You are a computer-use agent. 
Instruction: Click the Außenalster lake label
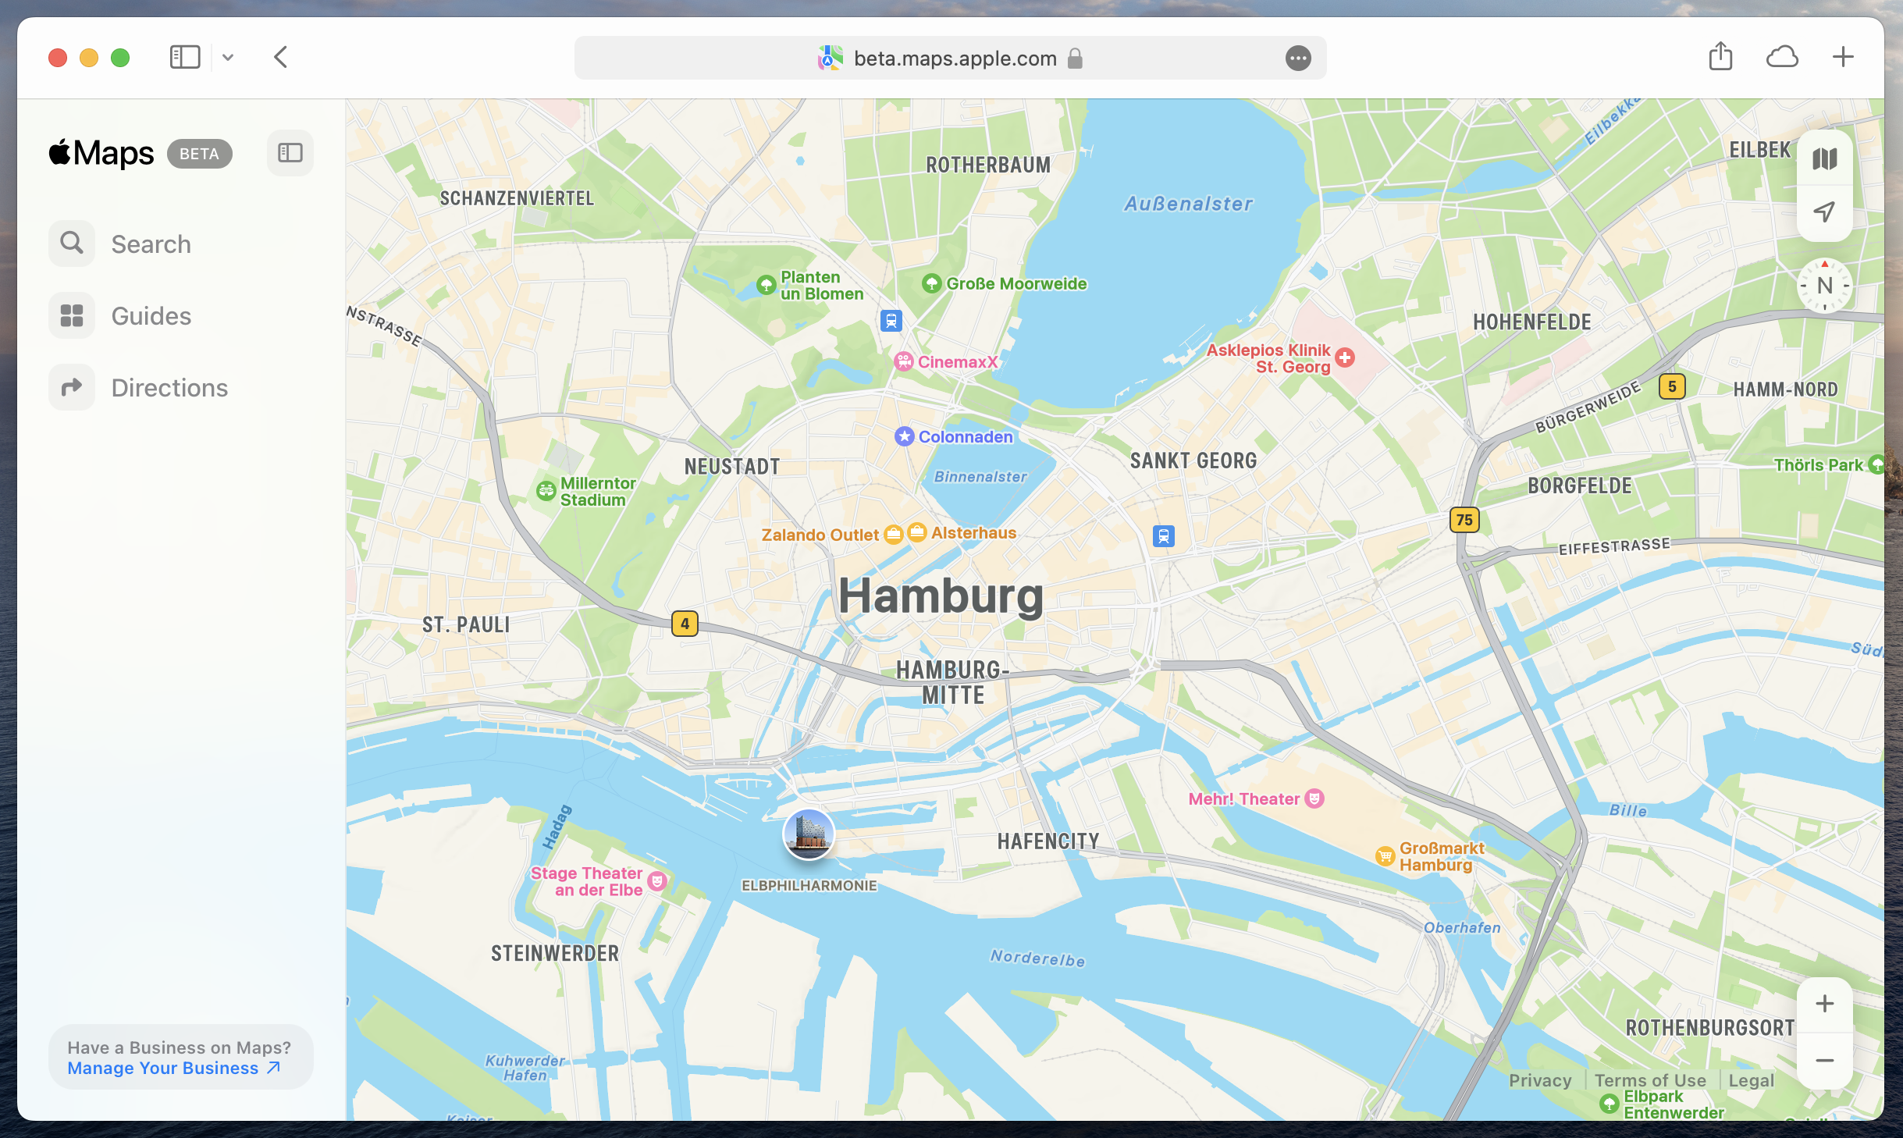pos(1188,204)
